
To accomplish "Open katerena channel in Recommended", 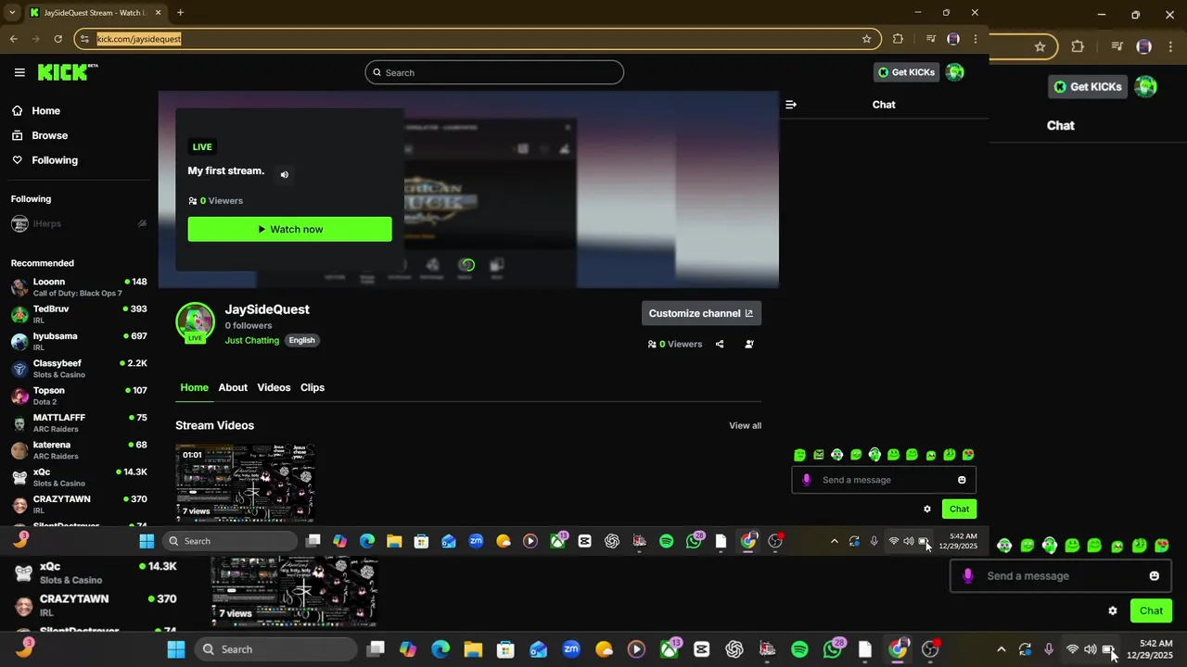I will (x=79, y=450).
